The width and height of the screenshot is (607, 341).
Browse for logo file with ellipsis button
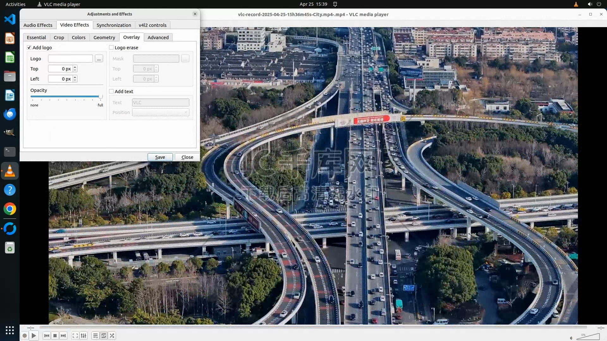(99, 59)
